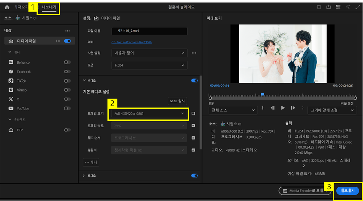Collapse the 비디오 section
Screen dimensions: 363x201
[x=84, y=80]
